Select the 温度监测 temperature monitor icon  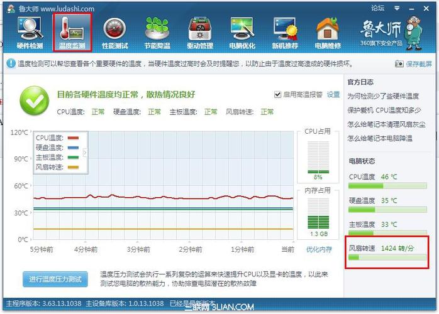click(x=72, y=33)
